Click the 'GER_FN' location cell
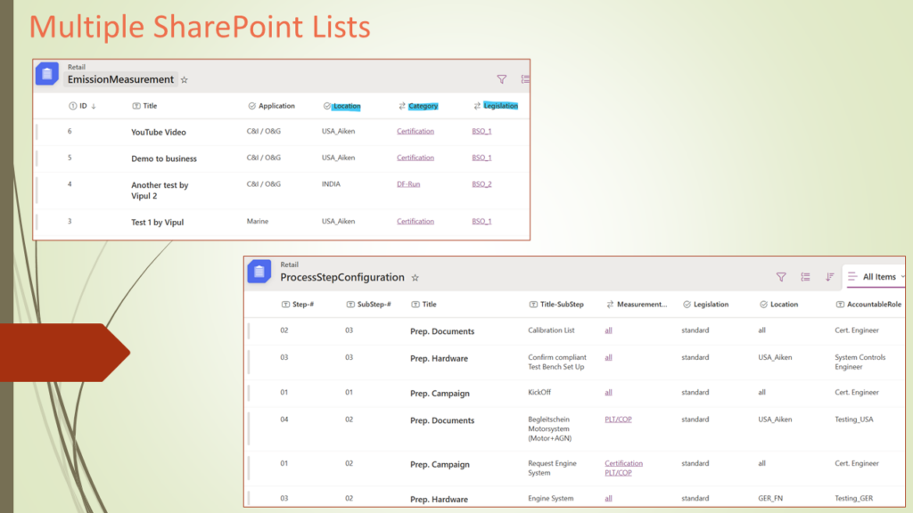913x513 pixels. click(x=770, y=499)
